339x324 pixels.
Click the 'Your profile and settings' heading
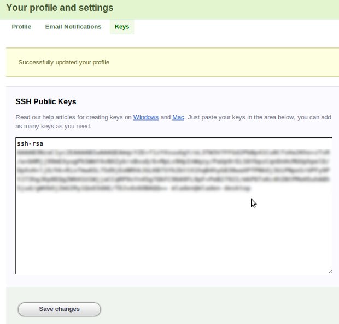click(60, 8)
